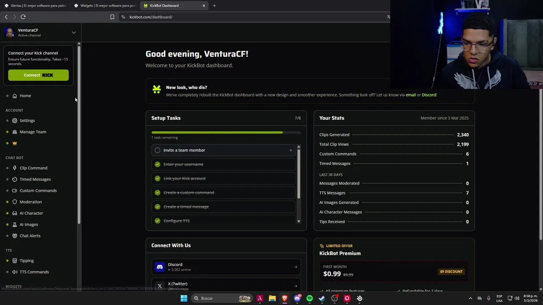Open Spotify from taskbar
543x305 pixels.
tap(310, 298)
